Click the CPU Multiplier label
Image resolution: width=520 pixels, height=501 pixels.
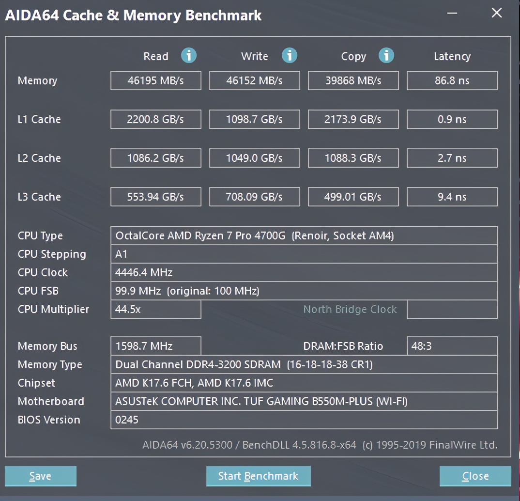(x=53, y=310)
